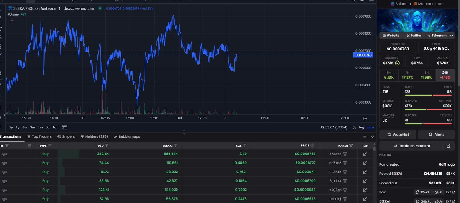Open Pair address explorer EXP link
Screen dimensions: 460x203
450,192
